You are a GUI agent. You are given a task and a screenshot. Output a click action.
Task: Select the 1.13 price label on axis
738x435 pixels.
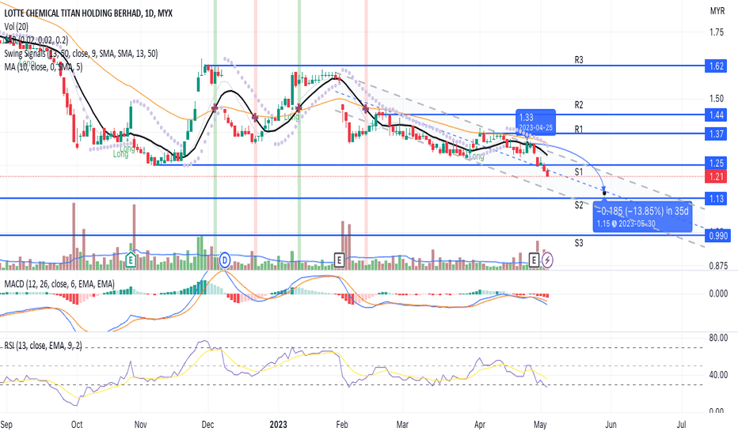tap(716, 199)
